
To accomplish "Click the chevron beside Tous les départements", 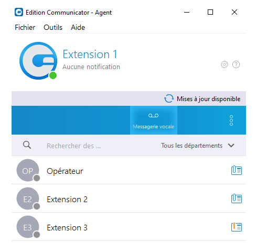I will coord(231,146).
